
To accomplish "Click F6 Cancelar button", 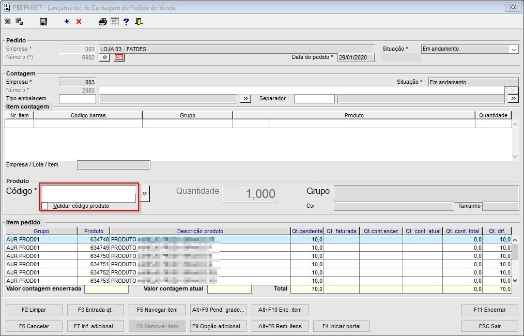I will click(x=34, y=326).
